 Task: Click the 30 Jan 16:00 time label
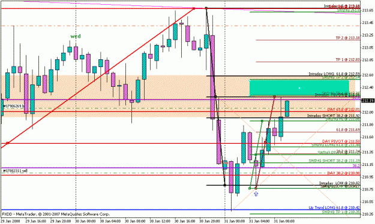tap(185, 221)
